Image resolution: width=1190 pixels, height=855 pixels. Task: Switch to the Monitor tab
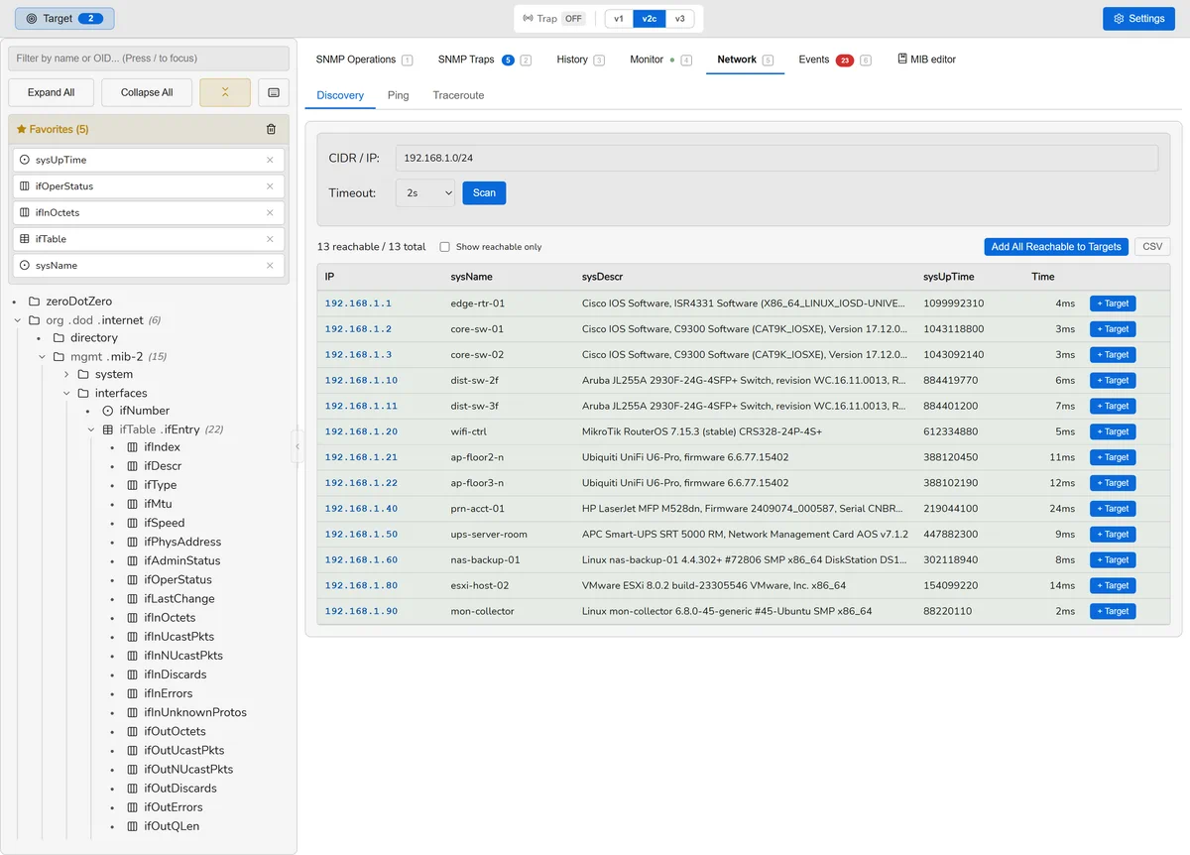(x=660, y=60)
